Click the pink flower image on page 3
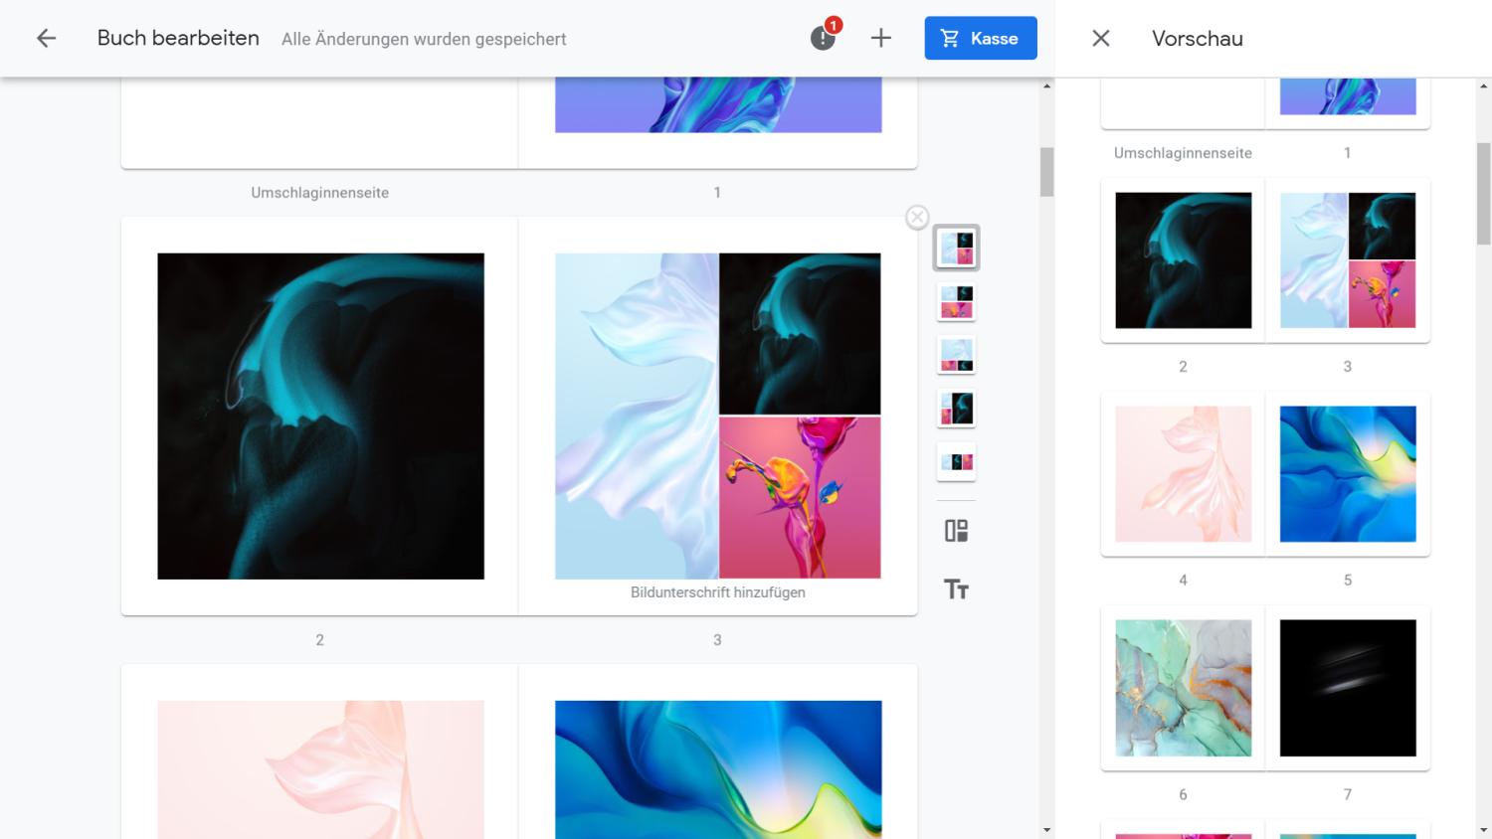The width and height of the screenshot is (1492, 839). [800, 497]
